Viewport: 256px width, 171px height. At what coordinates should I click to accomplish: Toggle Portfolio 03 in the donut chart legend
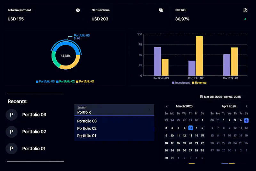pyautogui.click(x=45, y=81)
